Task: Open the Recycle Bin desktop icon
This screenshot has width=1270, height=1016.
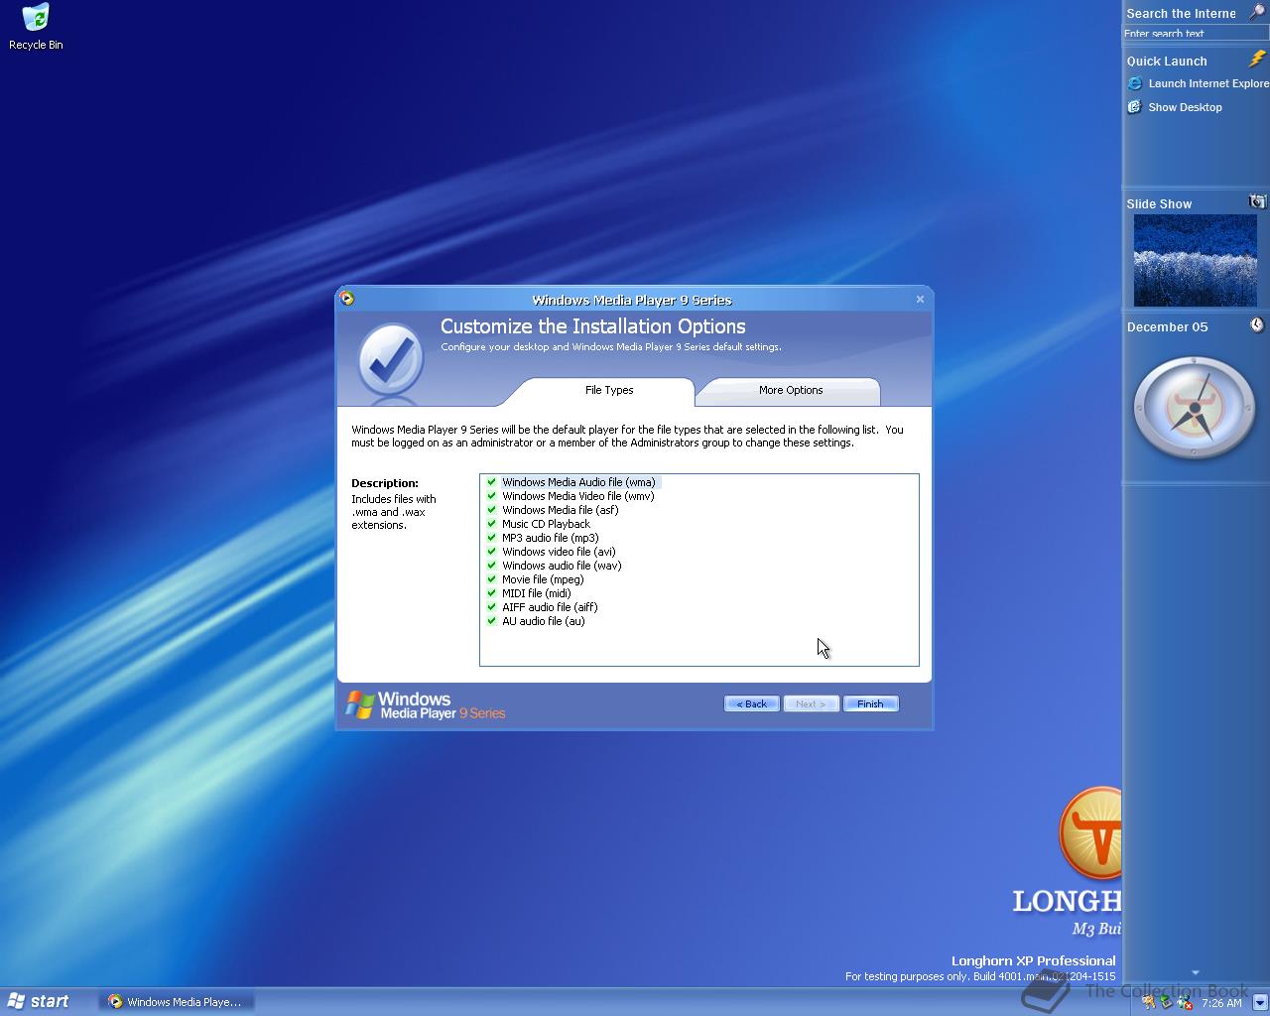Action: (x=36, y=27)
